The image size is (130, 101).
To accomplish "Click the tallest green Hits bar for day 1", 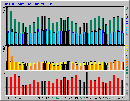I will pos(7,19).
